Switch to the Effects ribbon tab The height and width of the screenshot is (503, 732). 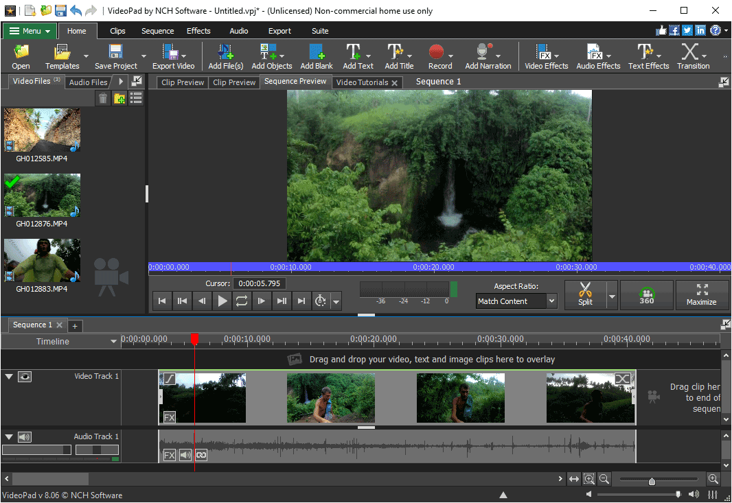click(x=198, y=31)
